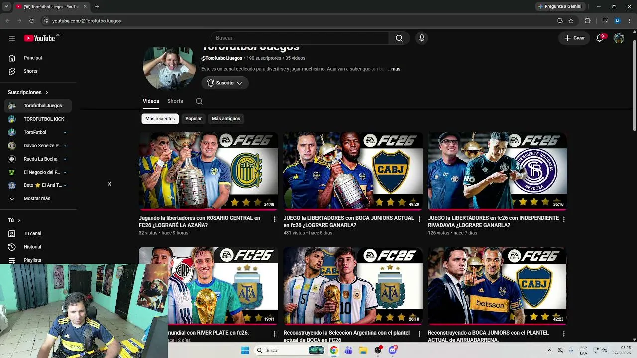Go back in browser history
The width and height of the screenshot is (637, 358).
(7, 21)
